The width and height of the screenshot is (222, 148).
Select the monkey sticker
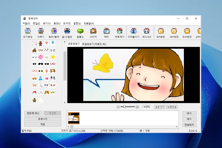tap(34, 78)
